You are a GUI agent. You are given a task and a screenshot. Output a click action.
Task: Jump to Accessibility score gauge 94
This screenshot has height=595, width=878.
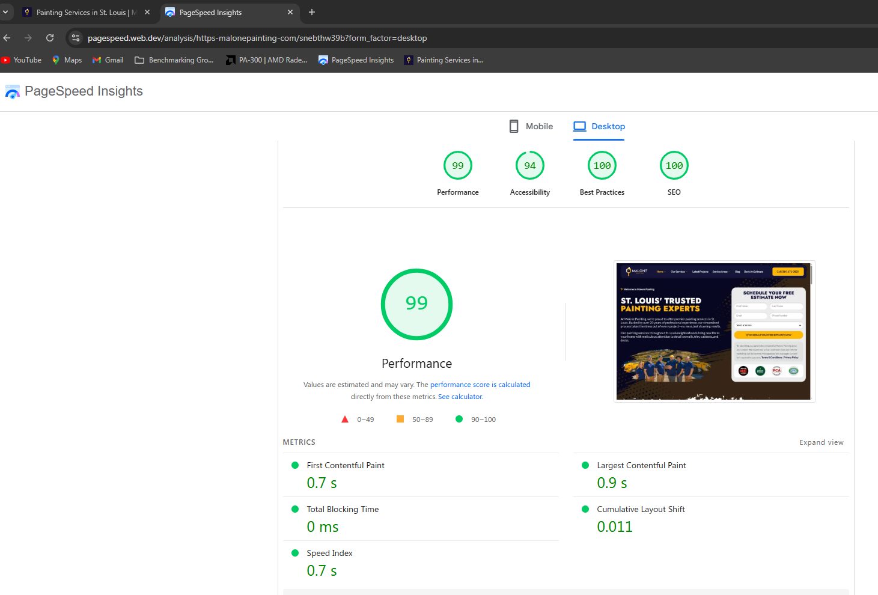[x=529, y=166]
